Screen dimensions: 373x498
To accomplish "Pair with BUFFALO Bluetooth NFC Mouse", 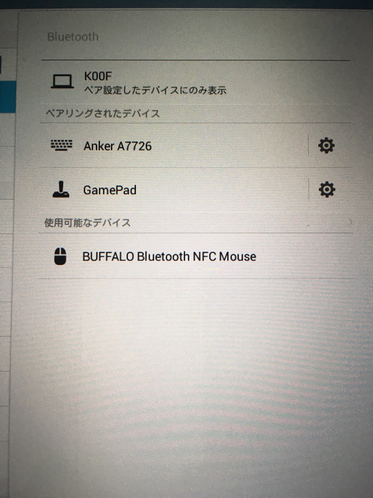I will [195, 256].
